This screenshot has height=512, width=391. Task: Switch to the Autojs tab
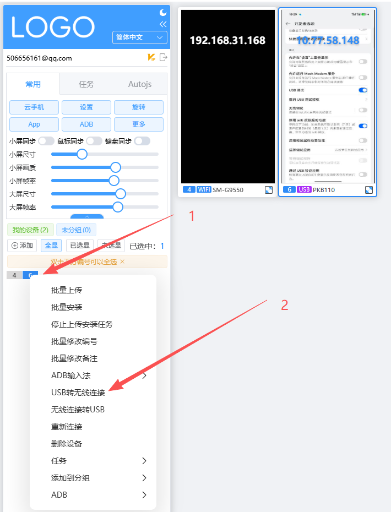pyautogui.click(x=140, y=84)
